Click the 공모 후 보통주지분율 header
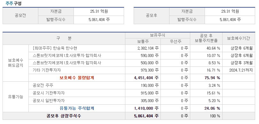 (x=206, y=38)
